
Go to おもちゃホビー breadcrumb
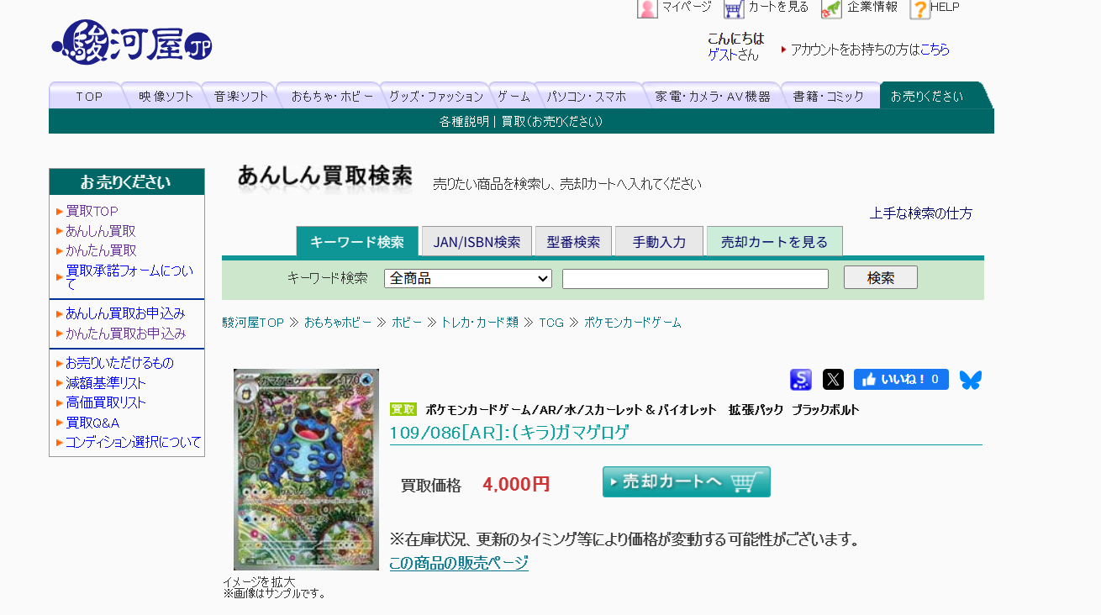[x=338, y=323]
